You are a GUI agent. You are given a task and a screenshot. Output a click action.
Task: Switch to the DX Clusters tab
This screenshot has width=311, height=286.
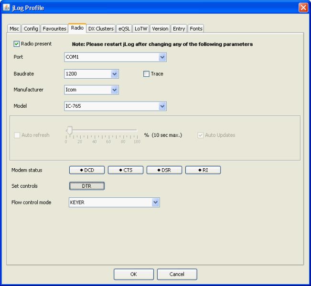tap(101, 29)
